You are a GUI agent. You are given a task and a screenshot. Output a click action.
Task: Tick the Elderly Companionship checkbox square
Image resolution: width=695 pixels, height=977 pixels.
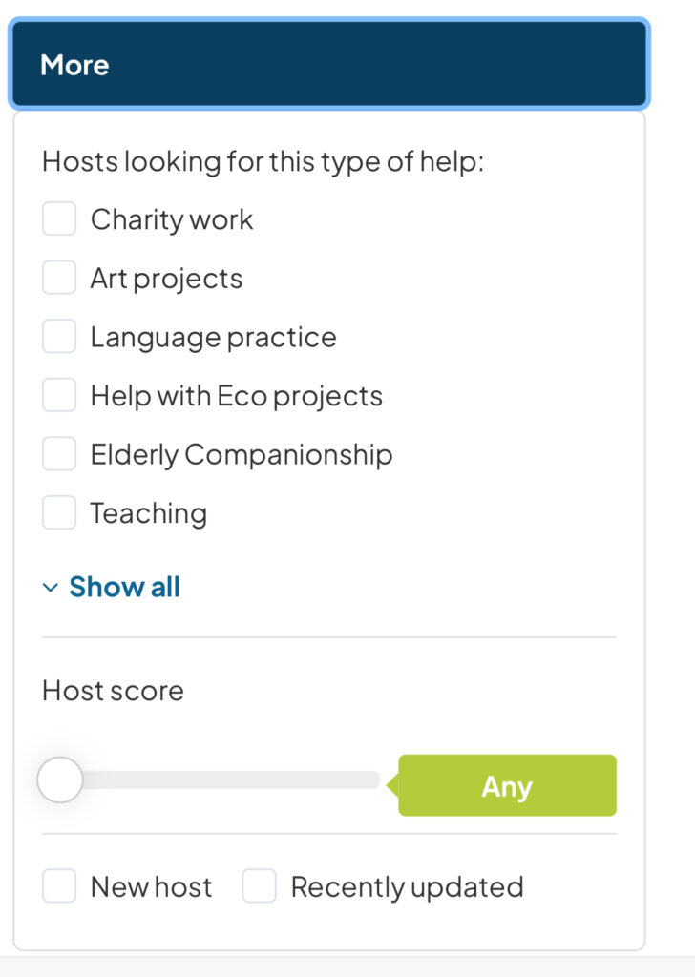[x=59, y=455]
